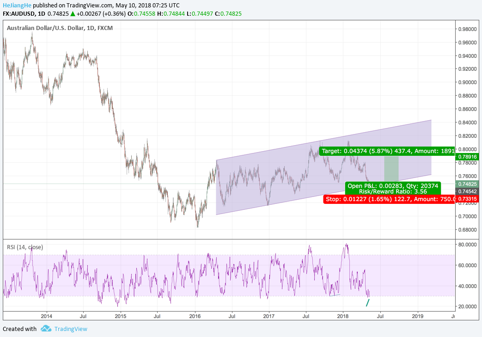Click the green Target label box

[387, 151]
